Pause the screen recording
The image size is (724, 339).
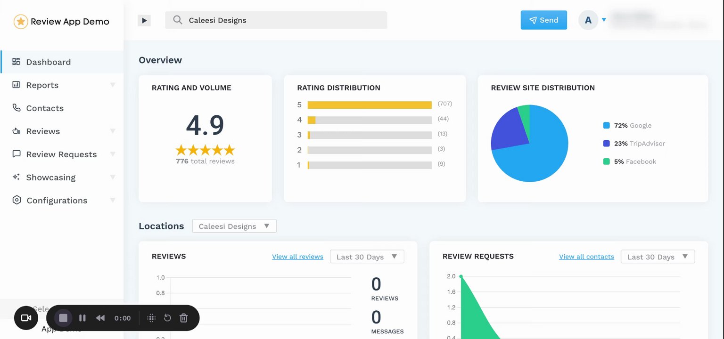(x=82, y=318)
